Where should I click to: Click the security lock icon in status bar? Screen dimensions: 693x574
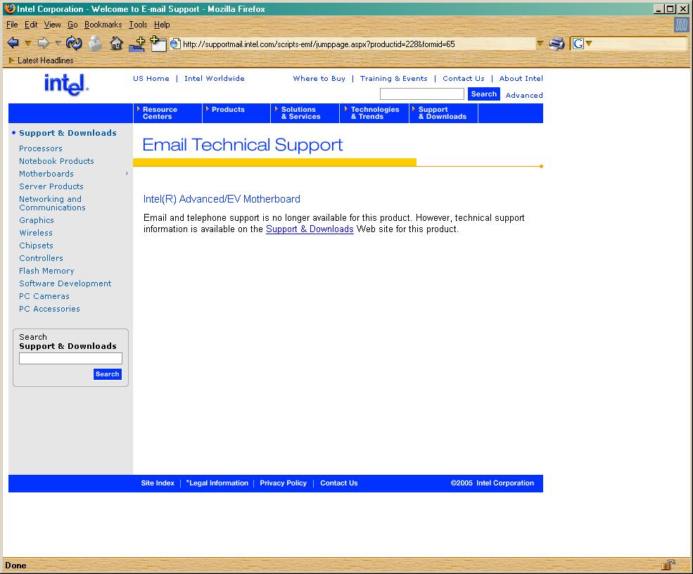pos(668,565)
